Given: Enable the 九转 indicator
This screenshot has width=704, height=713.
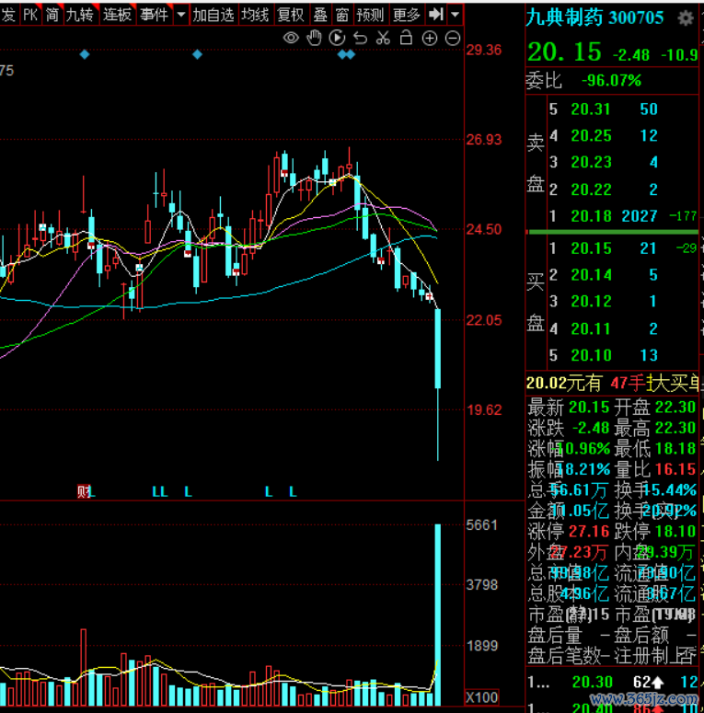Looking at the screenshot, I should (x=80, y=15).
